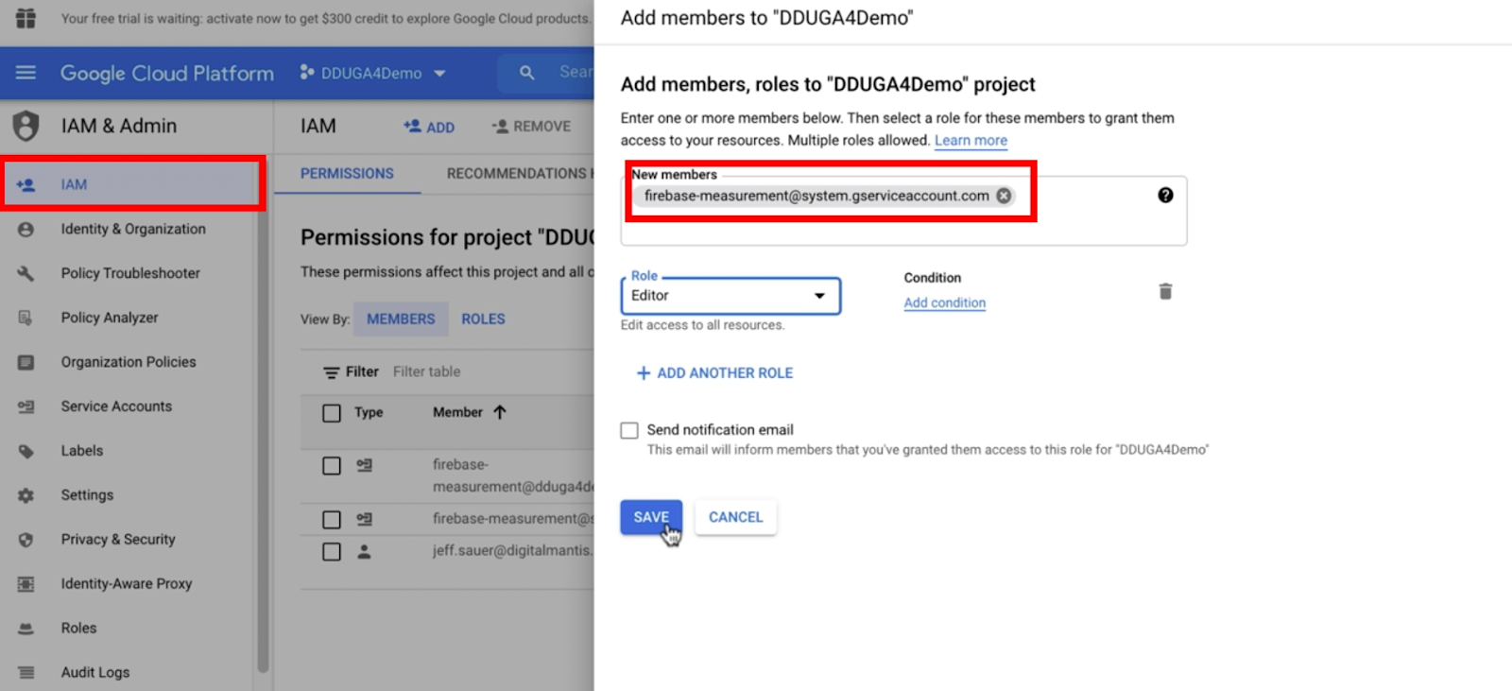
Task: Click the ADD button in IAM toolbar
Action: pyautogui.click(x=429, y=127)
